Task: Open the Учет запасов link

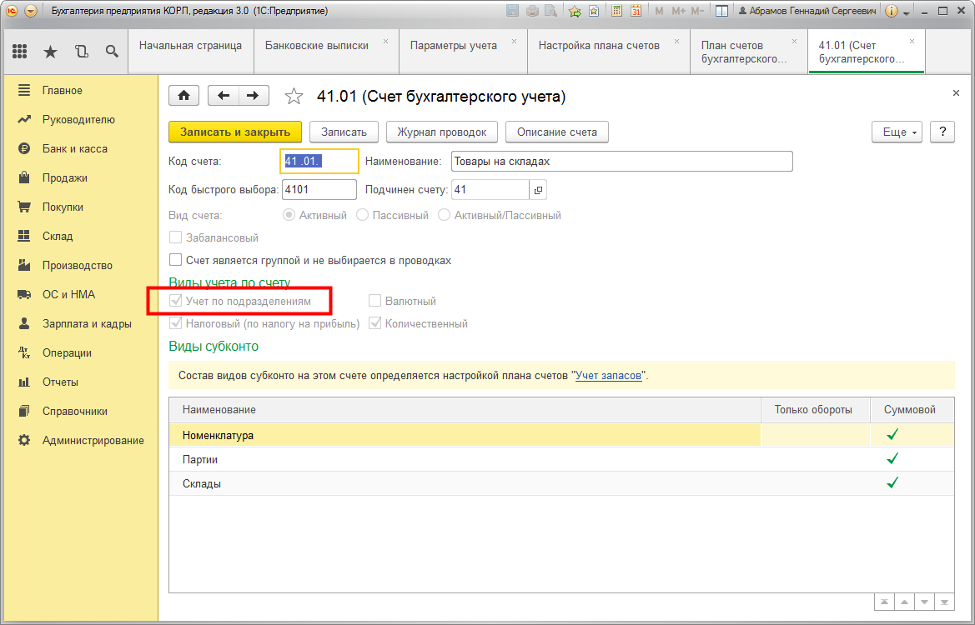Action: point(608,375)
